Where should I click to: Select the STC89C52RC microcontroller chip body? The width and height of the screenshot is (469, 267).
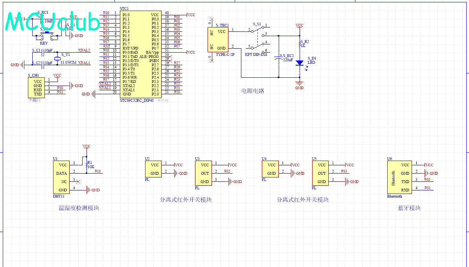[x=140, y=54]
